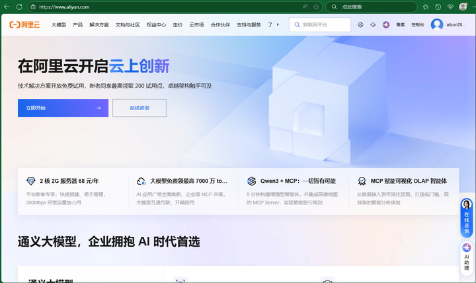Click the diamond icon beside 2 核 2G 服务器

click(x=31, y=181)
